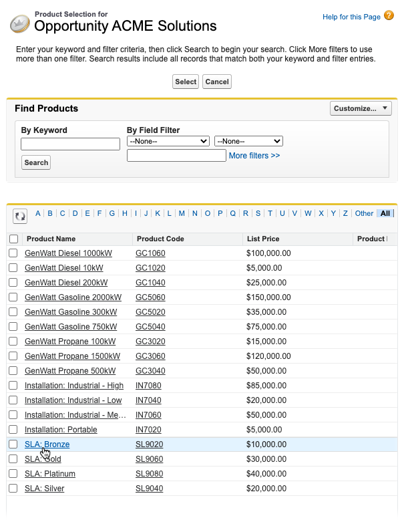This screenshot has width=404, height=522.
Task: Click the $100,000.00 list price cell
Action: [268, 253]
